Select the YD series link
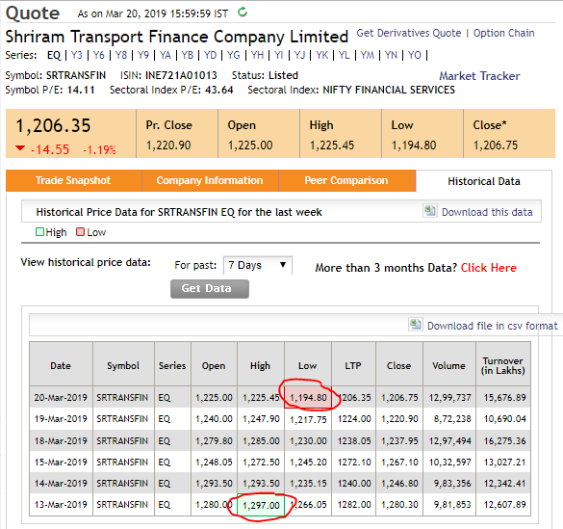Viewport: 563px width, 529px height. click(210, 55)
